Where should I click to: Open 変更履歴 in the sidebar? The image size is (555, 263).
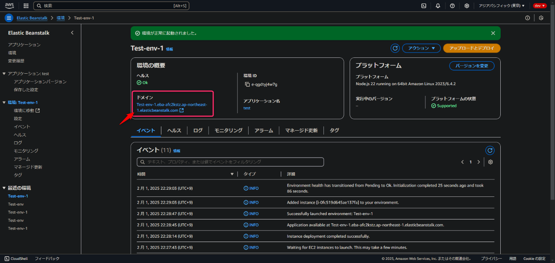(x=16, y=61)
